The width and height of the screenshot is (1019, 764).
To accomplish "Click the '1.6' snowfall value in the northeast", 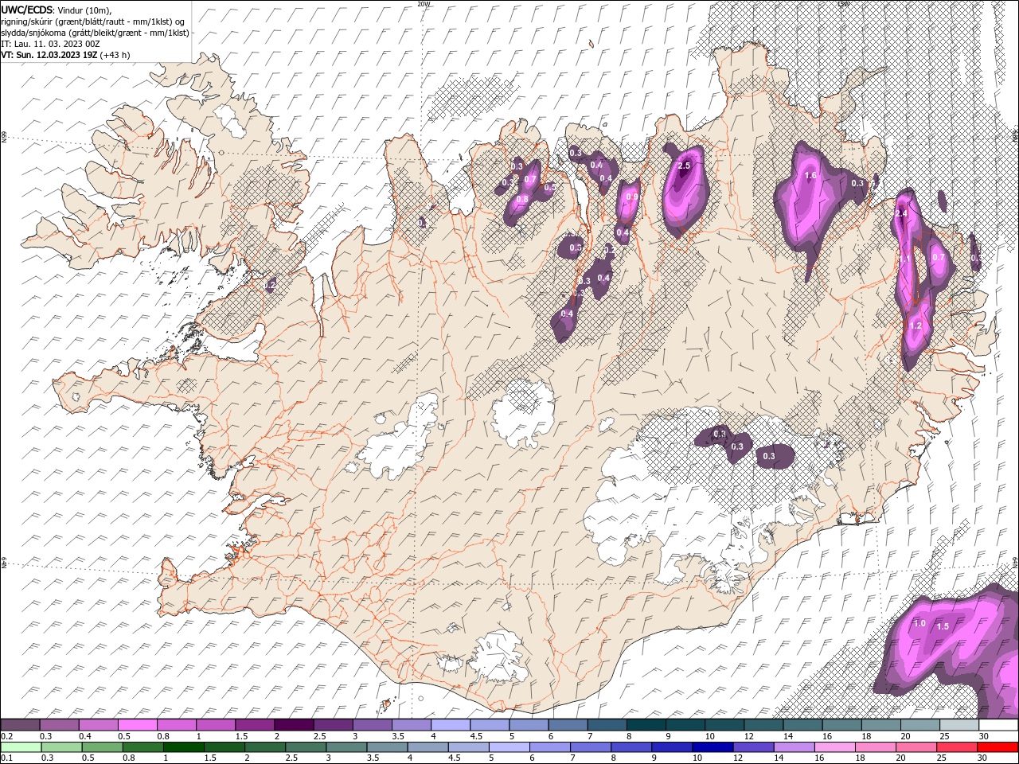I will (811, 176).
